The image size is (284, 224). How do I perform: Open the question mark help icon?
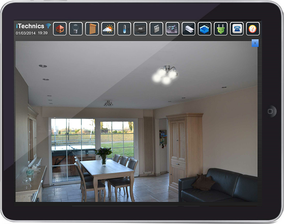(253, 29)
